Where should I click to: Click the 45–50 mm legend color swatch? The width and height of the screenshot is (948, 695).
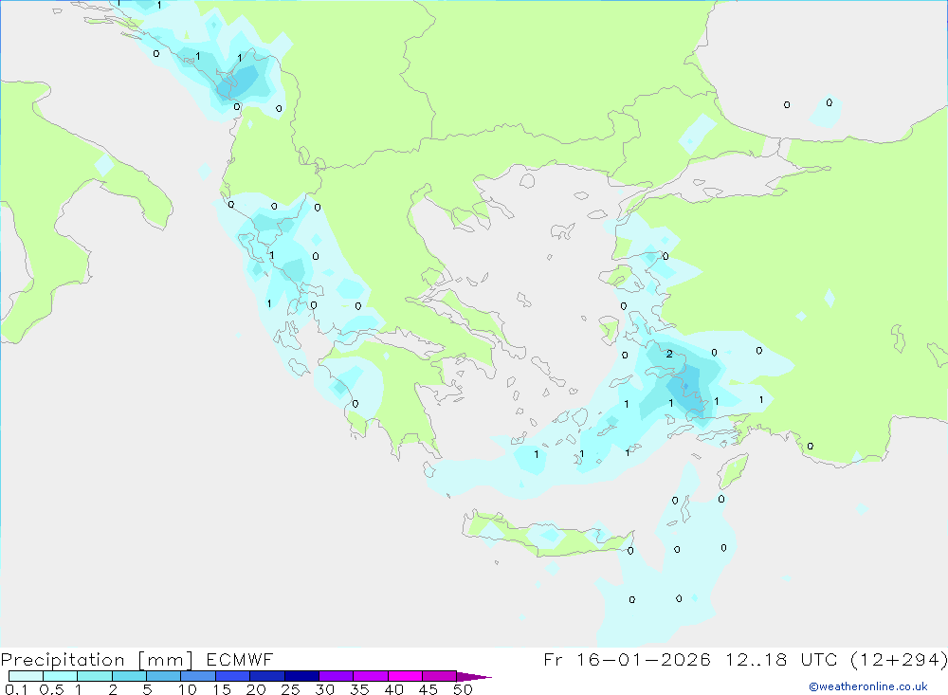tap(440, 676)
